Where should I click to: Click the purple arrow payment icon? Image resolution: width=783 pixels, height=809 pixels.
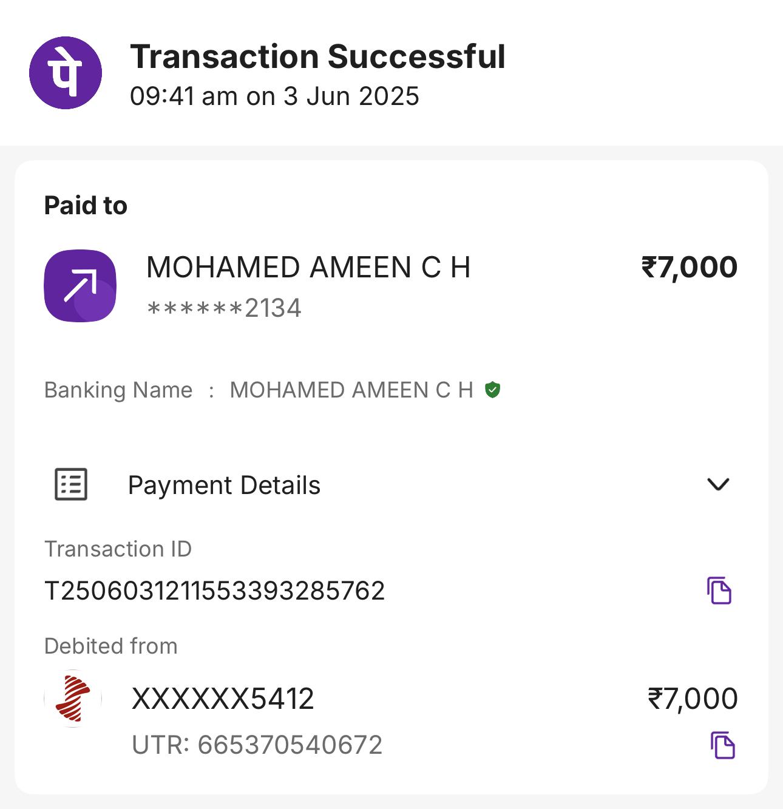pyautogui.click(x=80, y=285)
